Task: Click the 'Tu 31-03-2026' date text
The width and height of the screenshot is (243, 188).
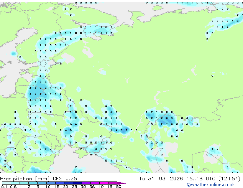Action: coord(161,178)
